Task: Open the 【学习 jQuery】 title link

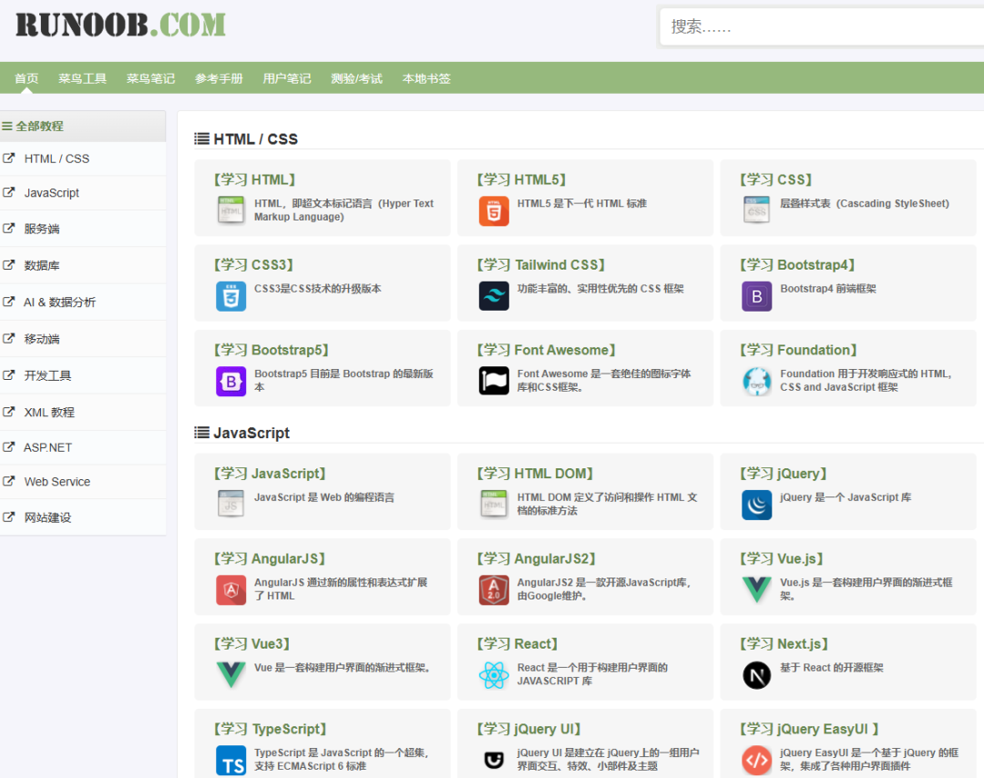Action: coord(784,474)
